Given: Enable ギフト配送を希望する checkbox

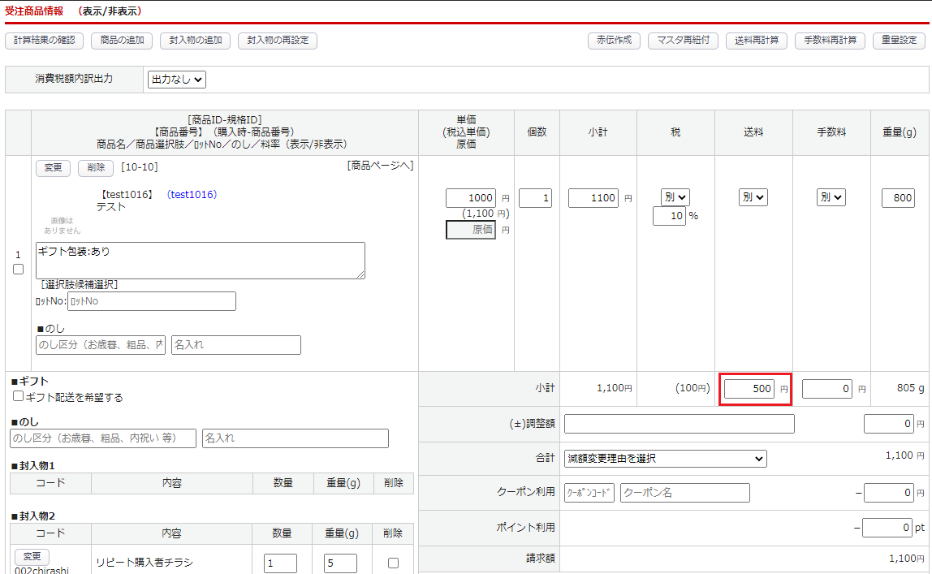Looking at the screenshot, I should (x=18, y=397).
